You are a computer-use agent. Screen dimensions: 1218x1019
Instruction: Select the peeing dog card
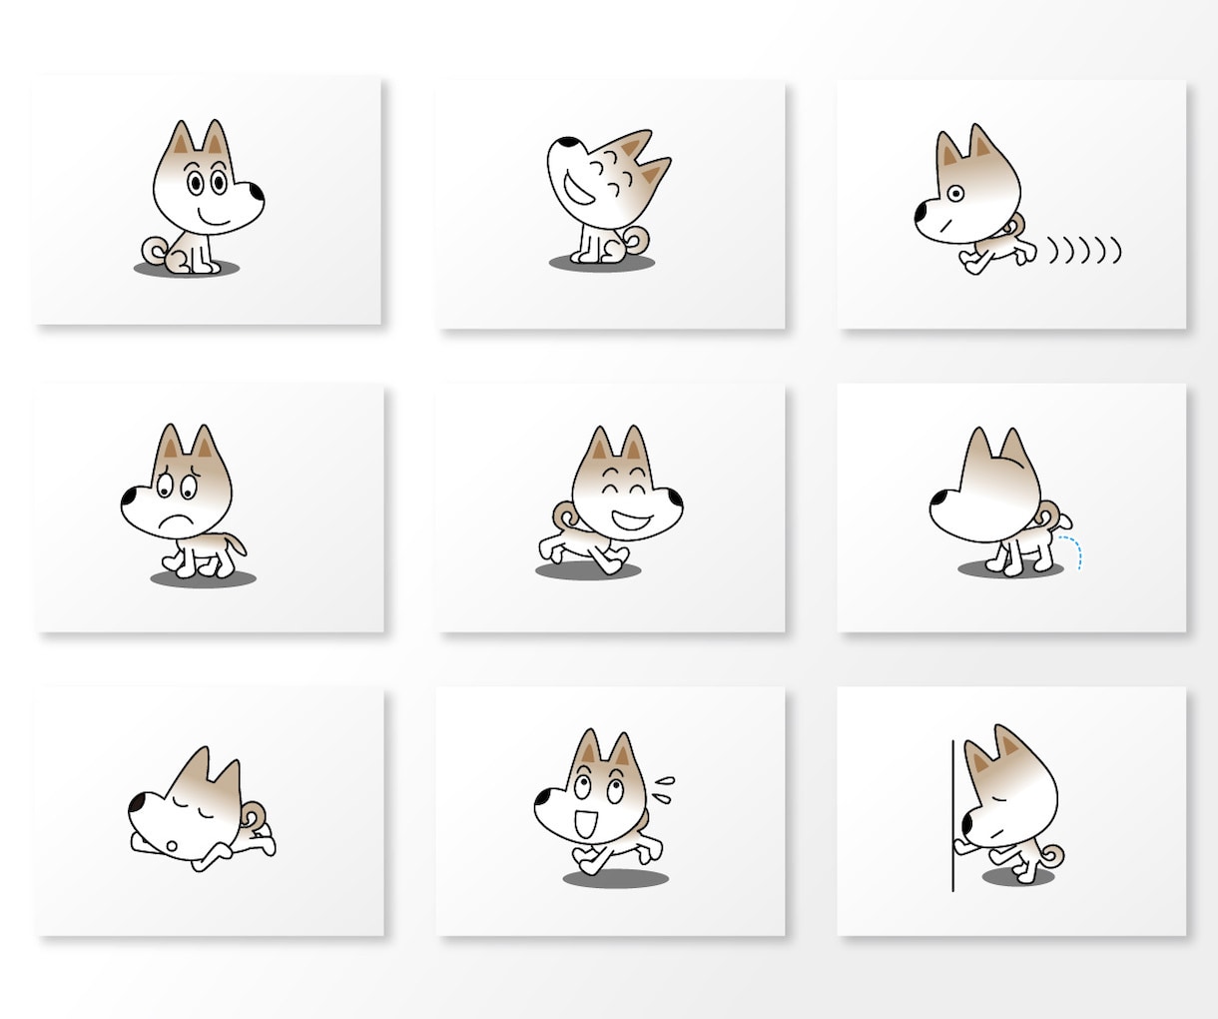click(1011, 508)
